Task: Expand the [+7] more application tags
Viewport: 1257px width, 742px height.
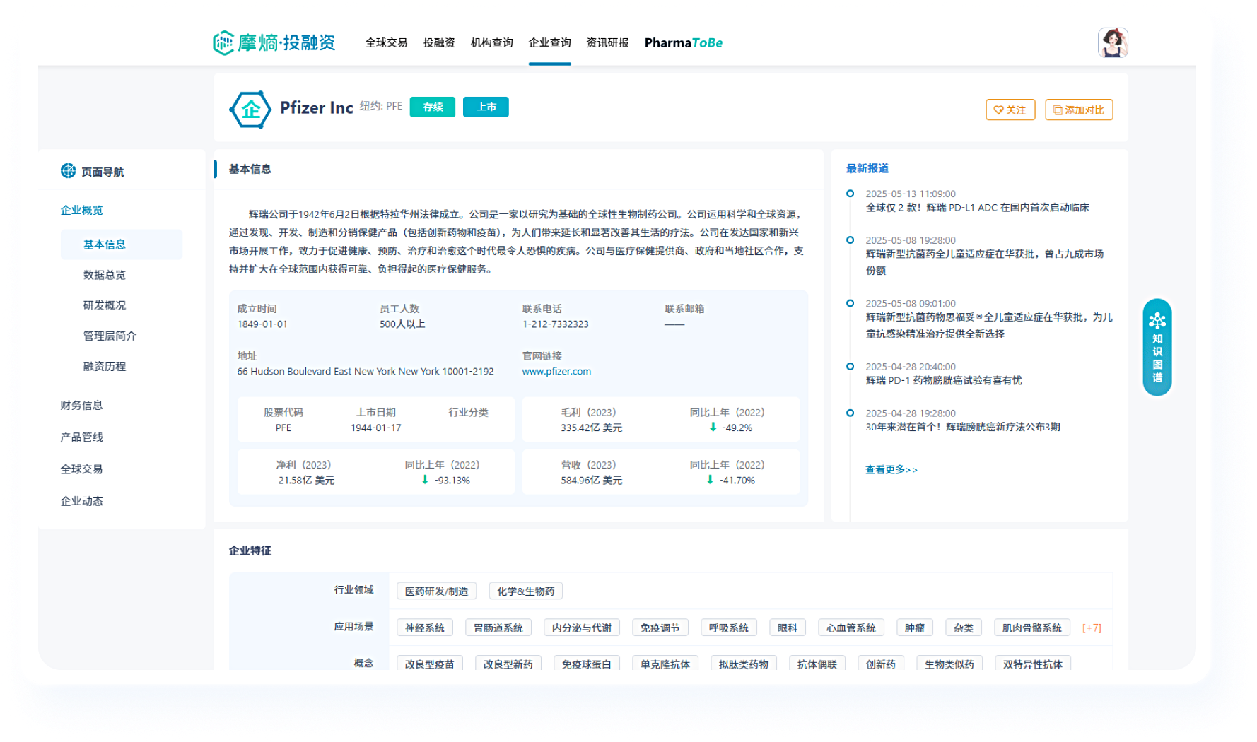Action: [x=1092, y=628]
